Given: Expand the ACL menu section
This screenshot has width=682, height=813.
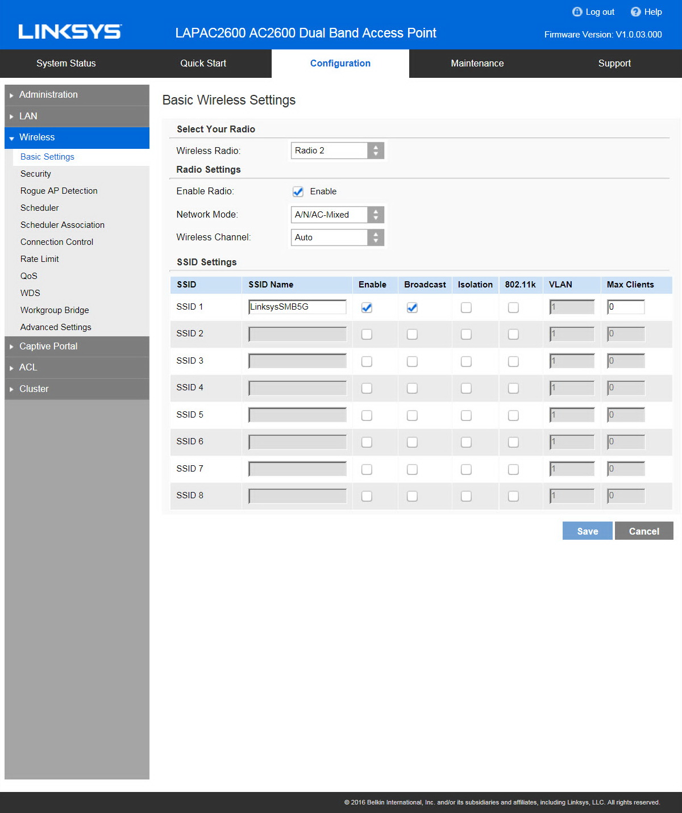Looking at the screenshot, I should click(x=77, y=368).
